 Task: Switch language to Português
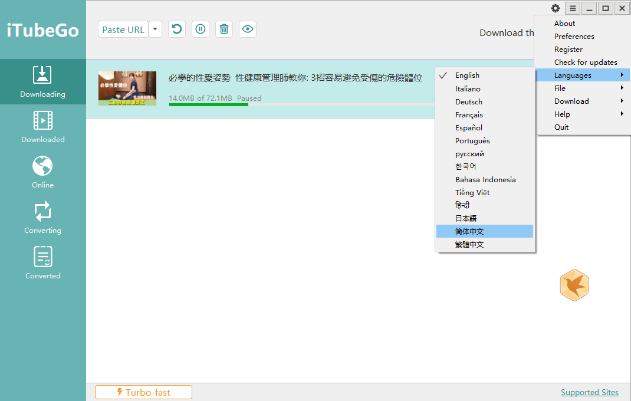pyautogui.click(x=485, y=140)
